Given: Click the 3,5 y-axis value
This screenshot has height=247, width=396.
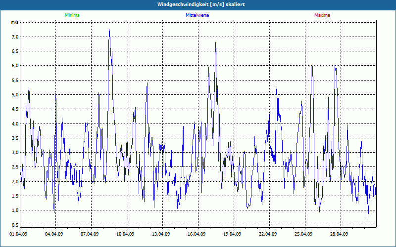Looking at the screenshot, I should pos(15,138).
